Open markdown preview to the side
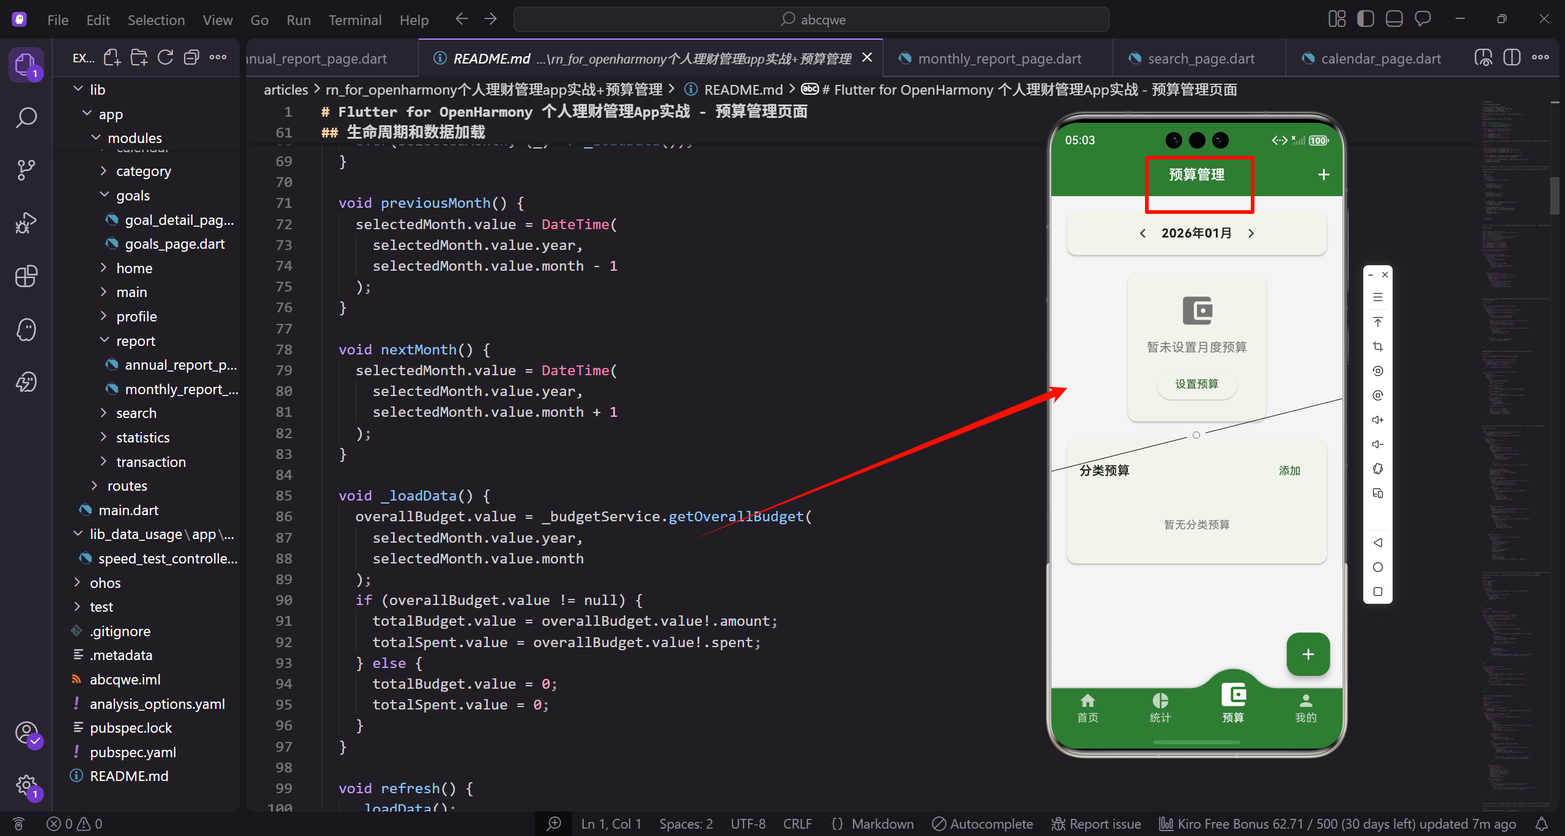This screenshot has height=836, width=1565. pyautogui.click(x=1484, y=58)
